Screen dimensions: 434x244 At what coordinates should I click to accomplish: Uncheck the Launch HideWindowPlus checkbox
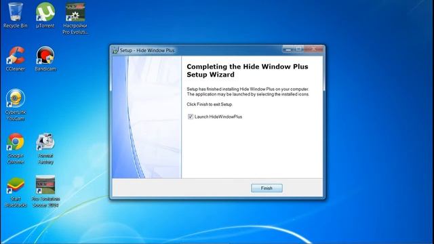pos(191,117)
